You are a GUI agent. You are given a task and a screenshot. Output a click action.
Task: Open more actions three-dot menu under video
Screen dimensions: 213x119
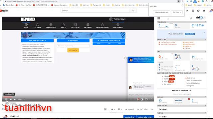(x=152, y=109)
